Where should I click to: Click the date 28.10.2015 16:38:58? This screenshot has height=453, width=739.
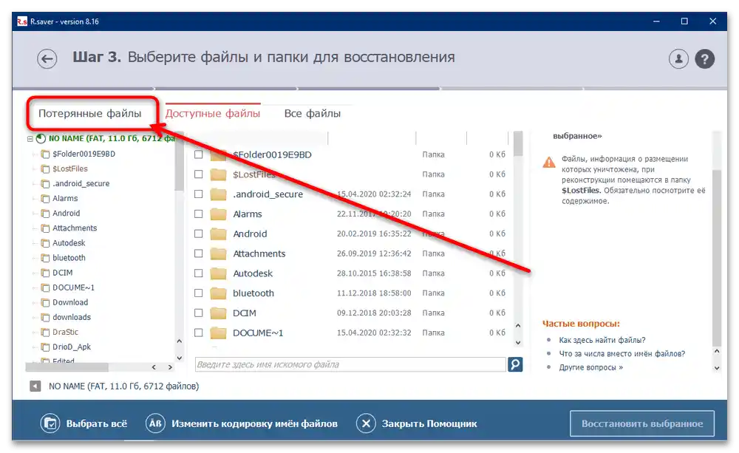click(x=374, y=273)
